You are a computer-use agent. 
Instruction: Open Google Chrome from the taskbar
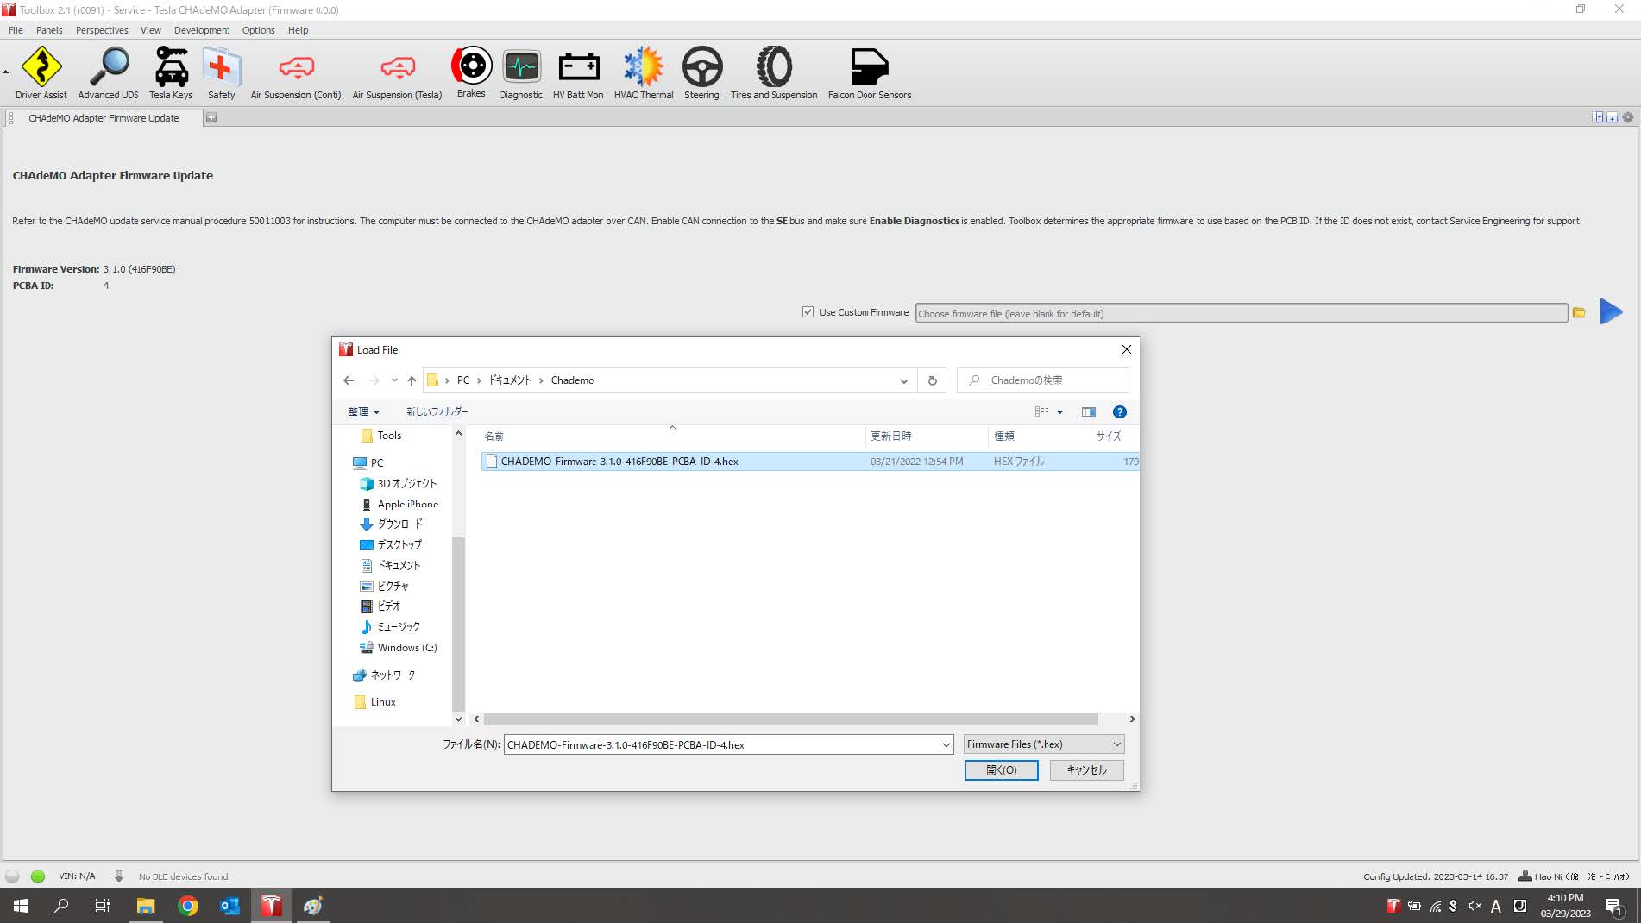(188, 906)
